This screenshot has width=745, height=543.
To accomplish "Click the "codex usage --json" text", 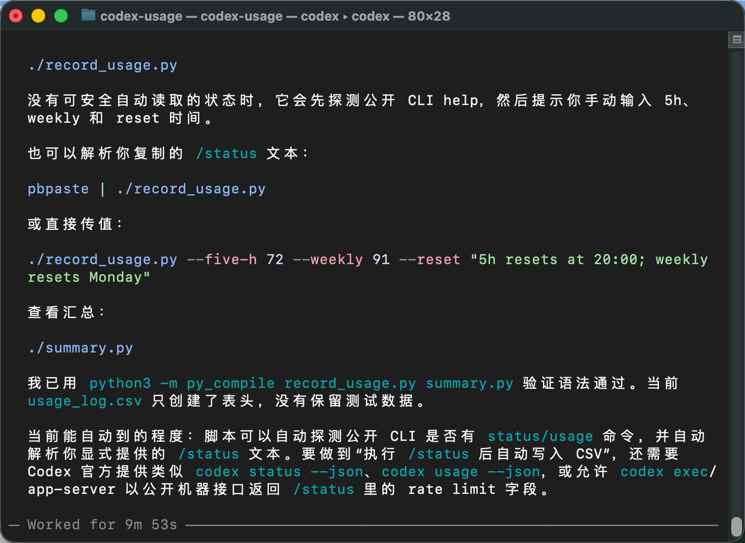I will pos(461,471).
